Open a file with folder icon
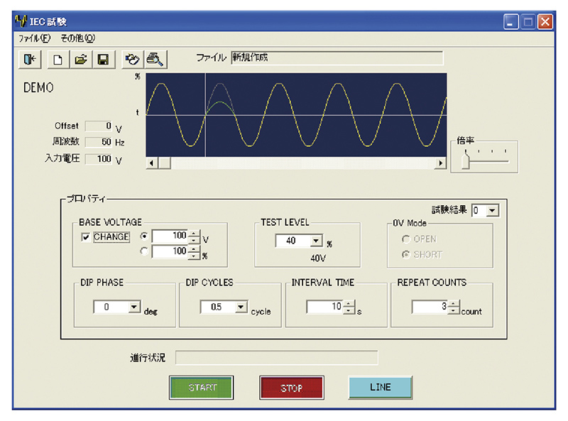Screen dimensions: 568x421 point(81,60)
